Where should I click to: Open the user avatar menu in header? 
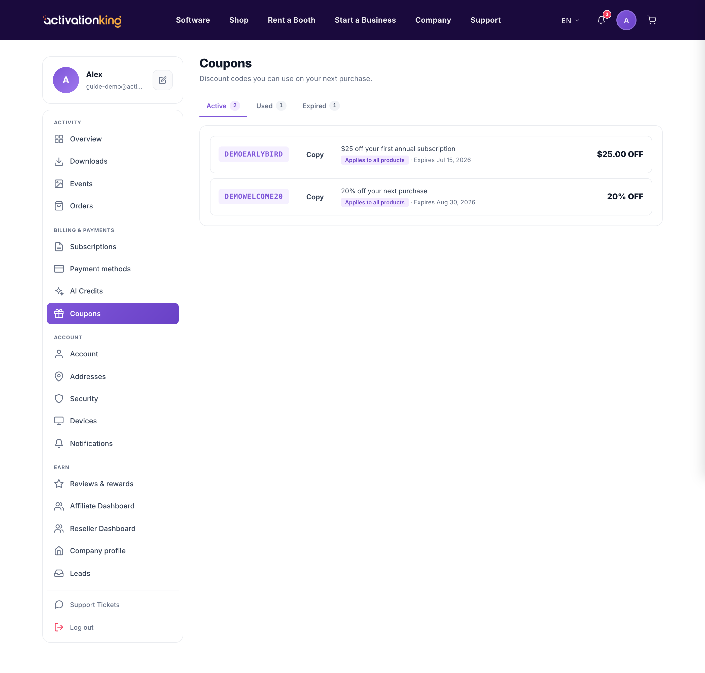[626, 20]
